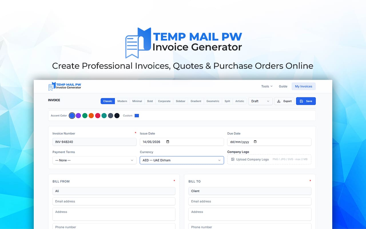Click the Bill To phone number field
This screenshot has width=366, height=229.
click(250, 226)
